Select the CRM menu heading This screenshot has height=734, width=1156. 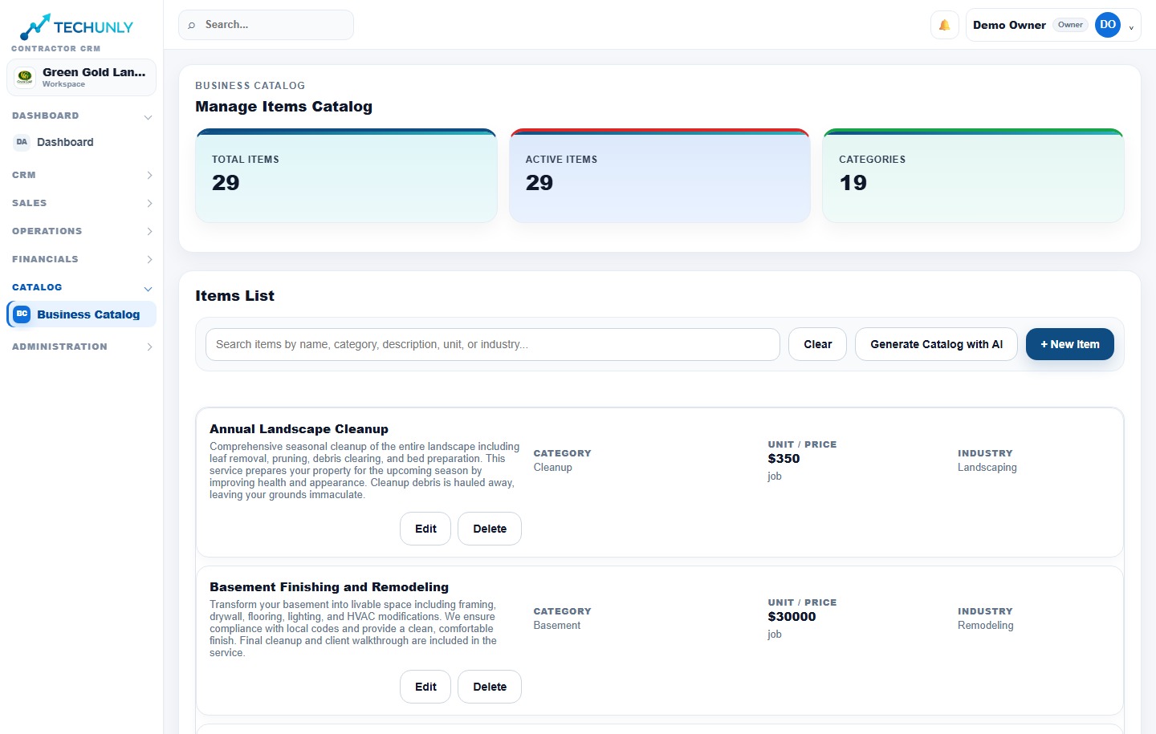click(x=24, y=175)
